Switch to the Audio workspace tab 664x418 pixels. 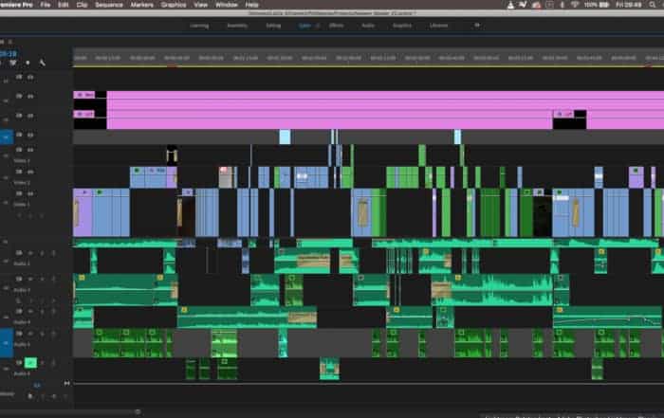[366, 26]
